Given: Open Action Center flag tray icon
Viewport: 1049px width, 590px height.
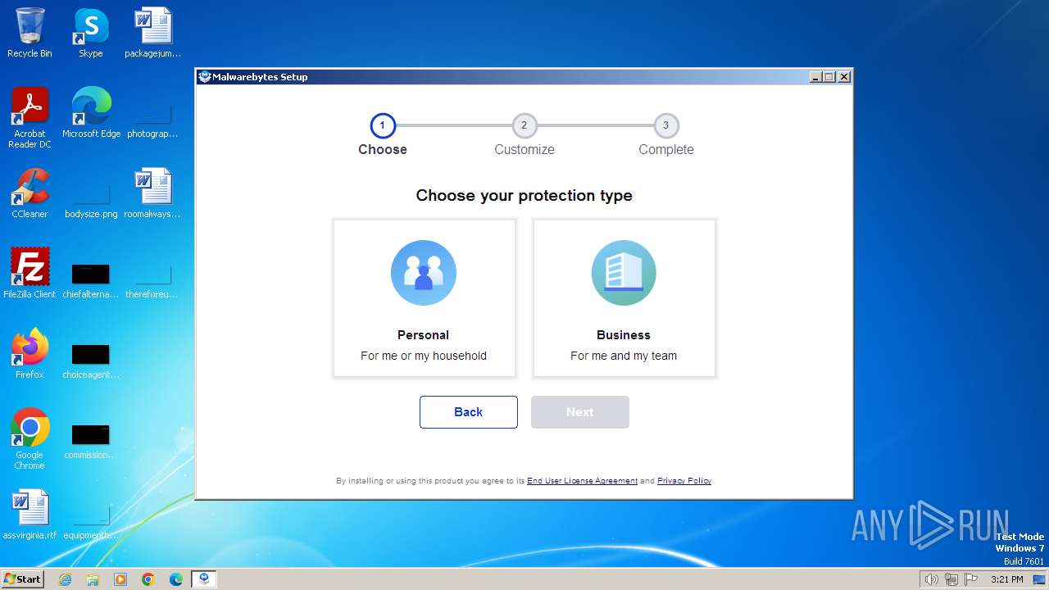Looking at the screenshot, I should pos(971,579).
